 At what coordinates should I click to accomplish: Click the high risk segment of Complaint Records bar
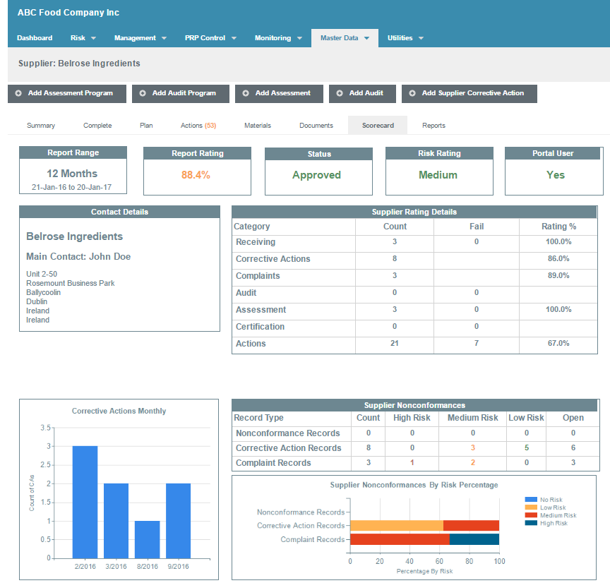(x=474, y=539)
